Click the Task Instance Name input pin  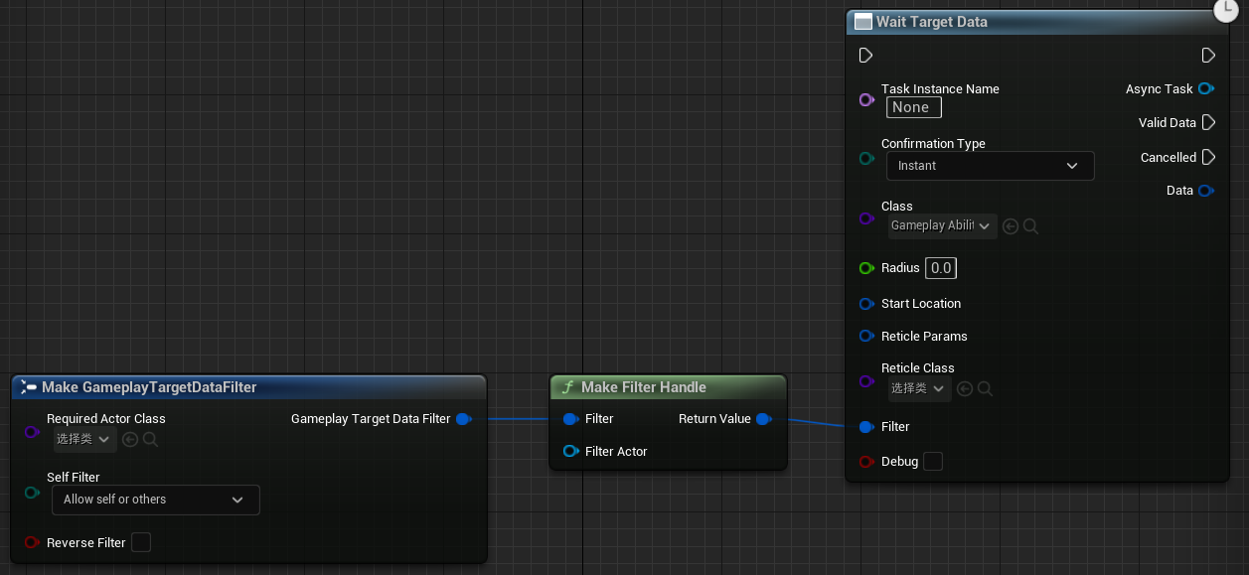866,100
